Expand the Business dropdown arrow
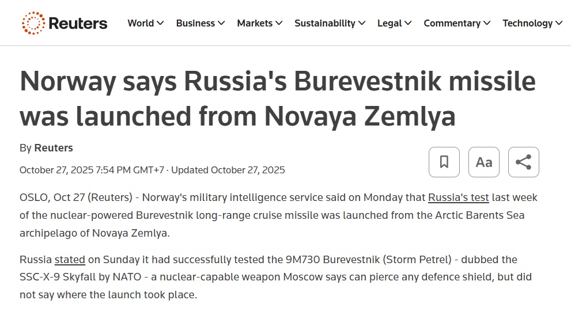Image resolution: width=571 pixels, height=319 pixels. pyautogui.click(x=221, y=23)
